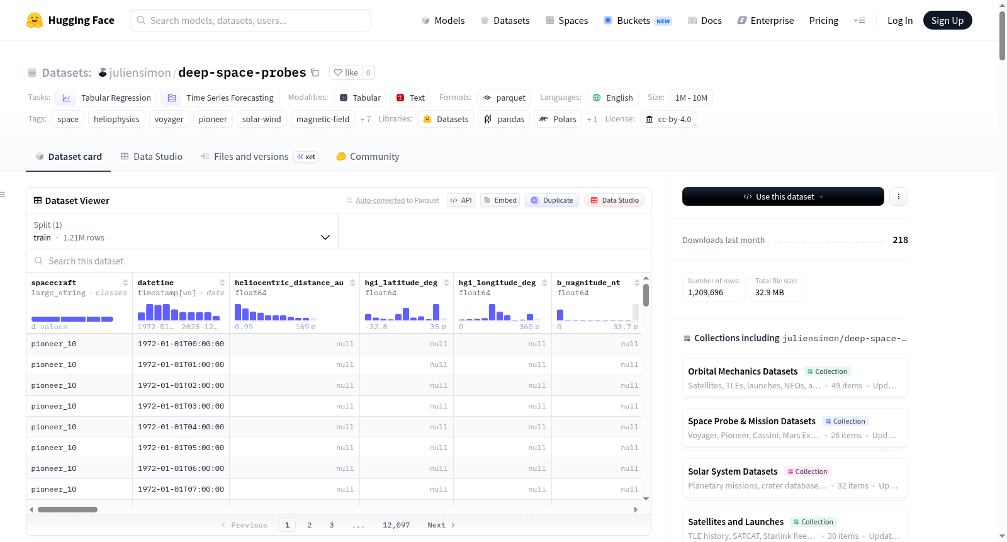Click the vertical scrollbar of the table

click(646, 295)
